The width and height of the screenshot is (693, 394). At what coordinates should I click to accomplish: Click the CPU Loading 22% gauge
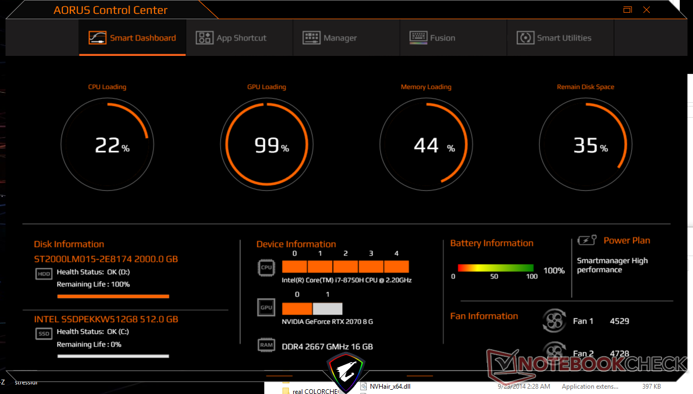[107, 144]
